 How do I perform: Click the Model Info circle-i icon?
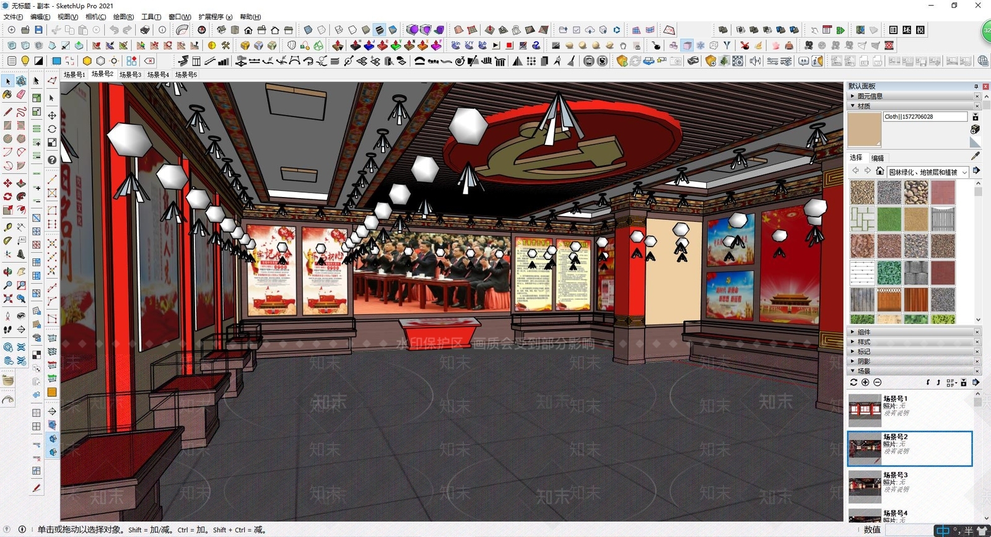162,30
